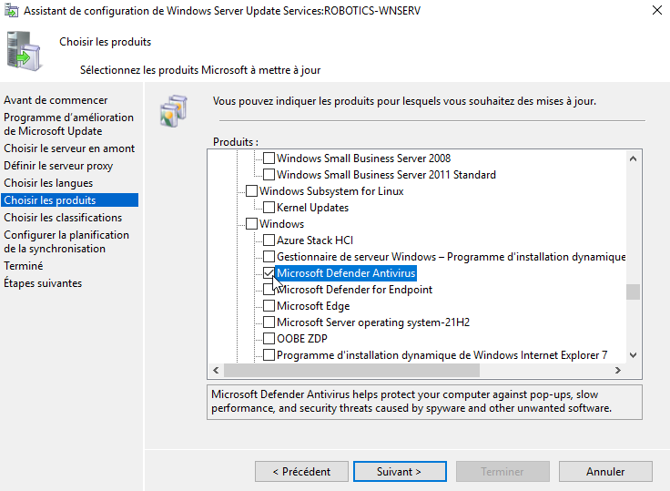Tick the Windows Subsystem for Linux checkbox
The height and width of the screenshot is (491, 670).
(251, 190)
